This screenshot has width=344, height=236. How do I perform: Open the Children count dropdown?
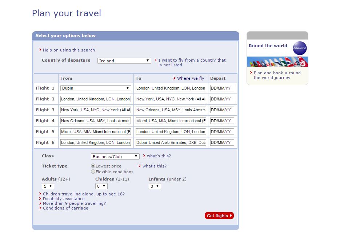[101, 186]
